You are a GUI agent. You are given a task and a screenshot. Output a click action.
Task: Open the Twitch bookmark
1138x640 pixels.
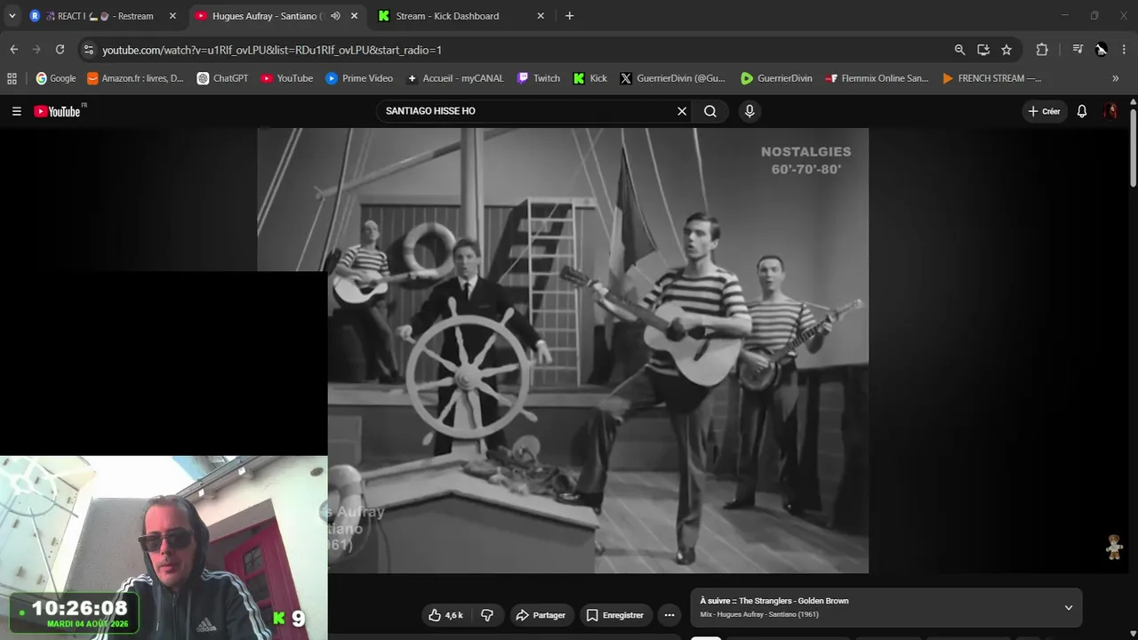point(538,78)
